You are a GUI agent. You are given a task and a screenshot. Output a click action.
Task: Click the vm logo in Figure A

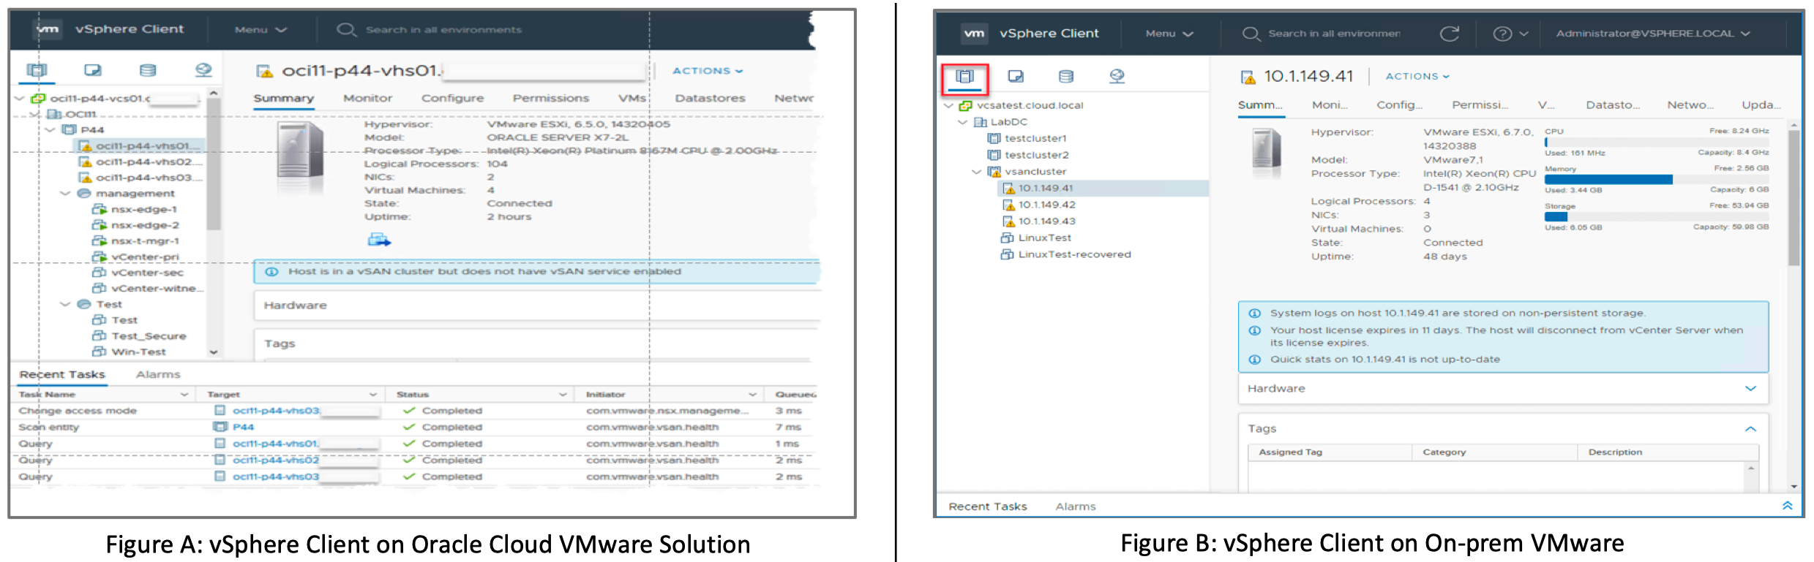48,29
